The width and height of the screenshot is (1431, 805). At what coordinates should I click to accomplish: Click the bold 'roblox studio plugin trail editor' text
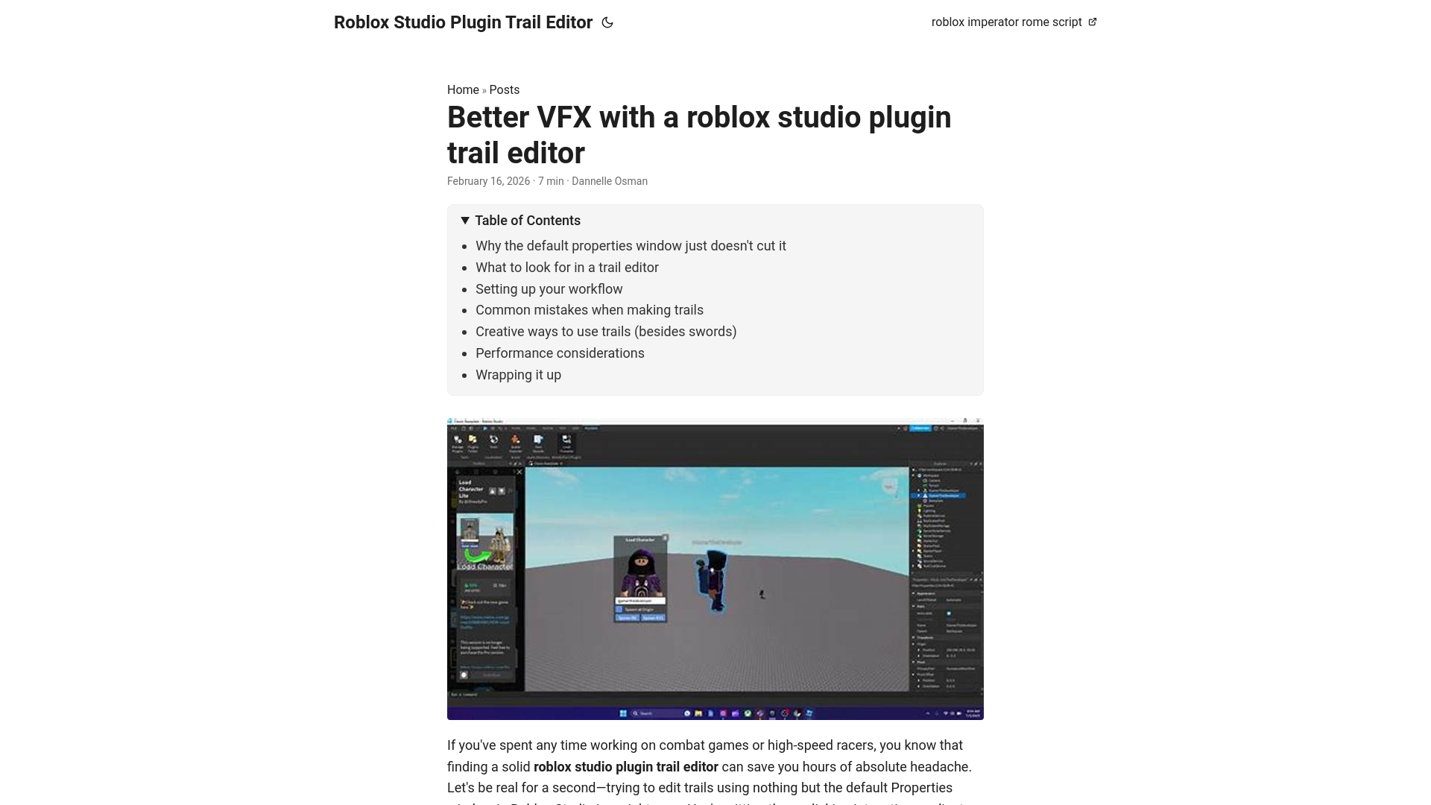pos(626,767)
